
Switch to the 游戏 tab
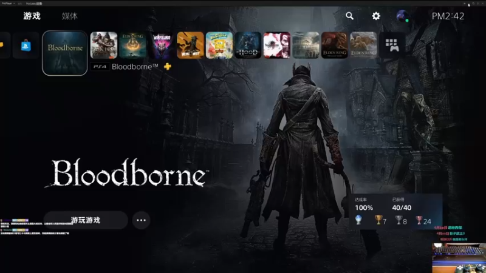tap(32, 16)
